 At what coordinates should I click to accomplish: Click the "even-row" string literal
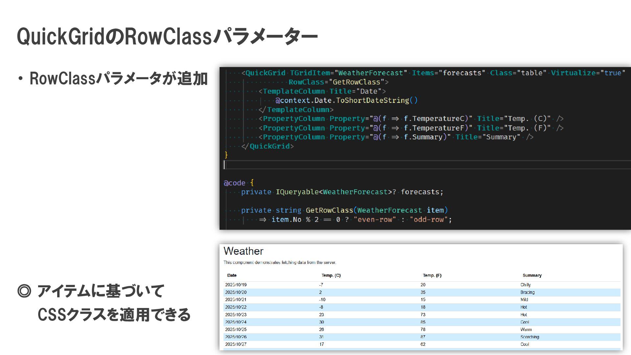pos(375,220)
